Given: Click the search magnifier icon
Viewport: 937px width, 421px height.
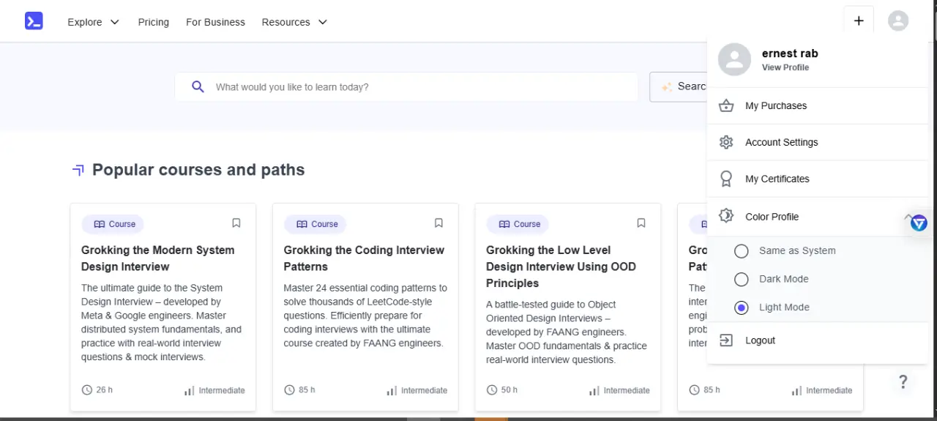Looking at the screenshot, I should [198, 86].
